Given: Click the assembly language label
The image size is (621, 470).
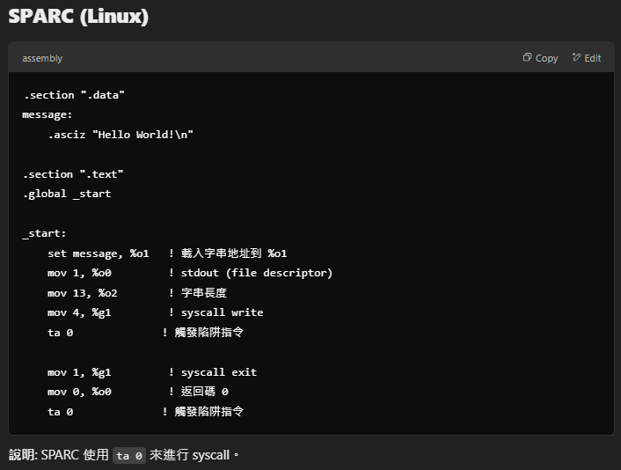Looking at the screenshot, I should [x=42, y=58].
